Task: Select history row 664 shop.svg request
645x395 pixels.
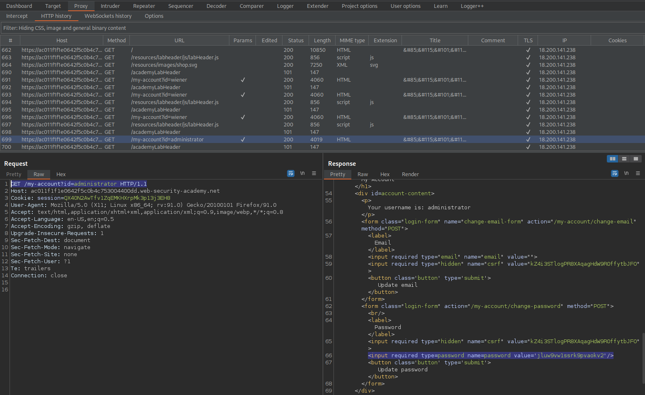Action: coord(322,65)
